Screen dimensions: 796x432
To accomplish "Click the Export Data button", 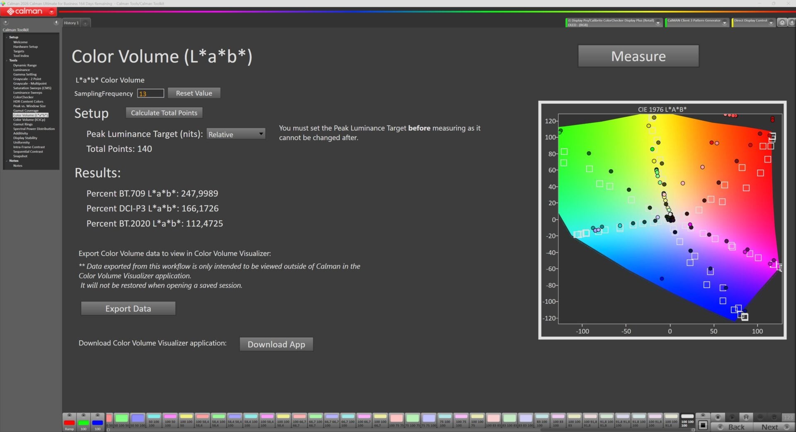I will click(x=128, y=308).
